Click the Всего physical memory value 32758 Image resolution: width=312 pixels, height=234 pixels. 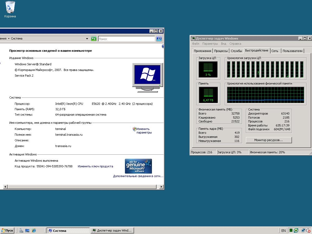[235, 114]
